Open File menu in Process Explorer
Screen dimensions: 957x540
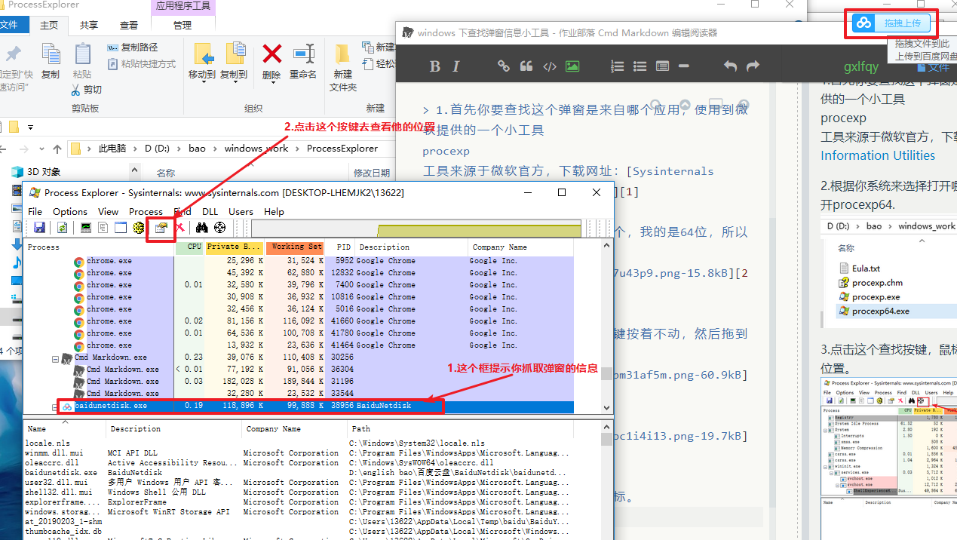[35, 212]
